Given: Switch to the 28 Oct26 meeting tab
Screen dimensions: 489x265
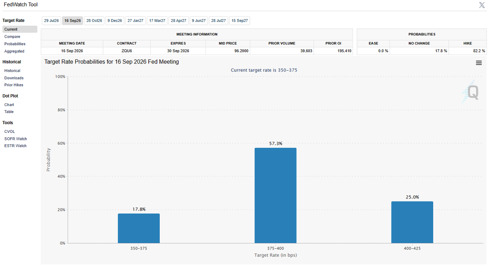Looking at the screenshot, I should 94,20.
